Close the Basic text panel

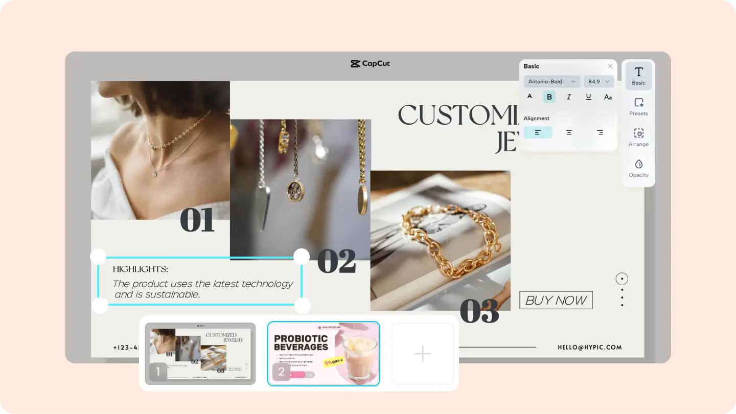[x=610, y=66]
